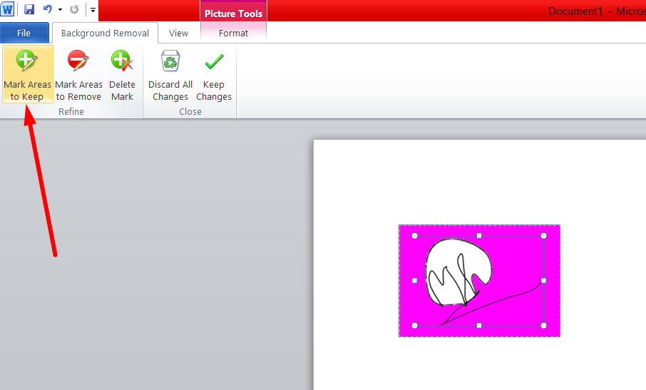Open the File tab

(24, 33)
